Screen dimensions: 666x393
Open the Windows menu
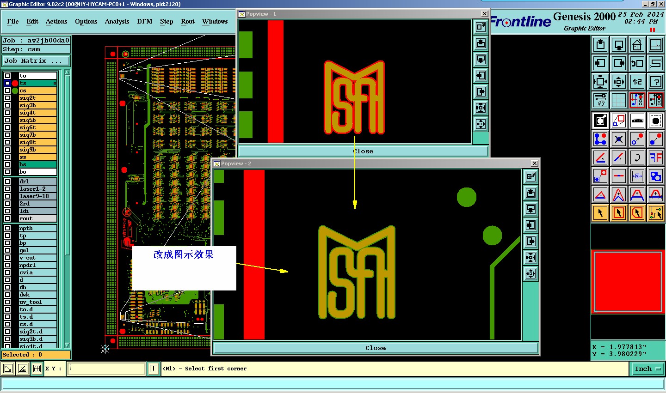[x=215, y=21]
